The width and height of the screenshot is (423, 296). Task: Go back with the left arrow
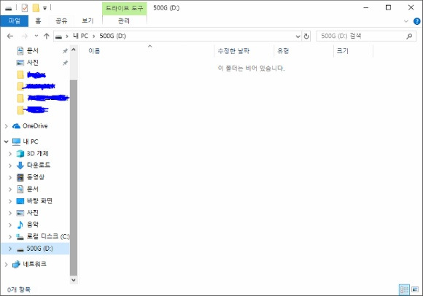pyautogui.click(x=10, y=36)
